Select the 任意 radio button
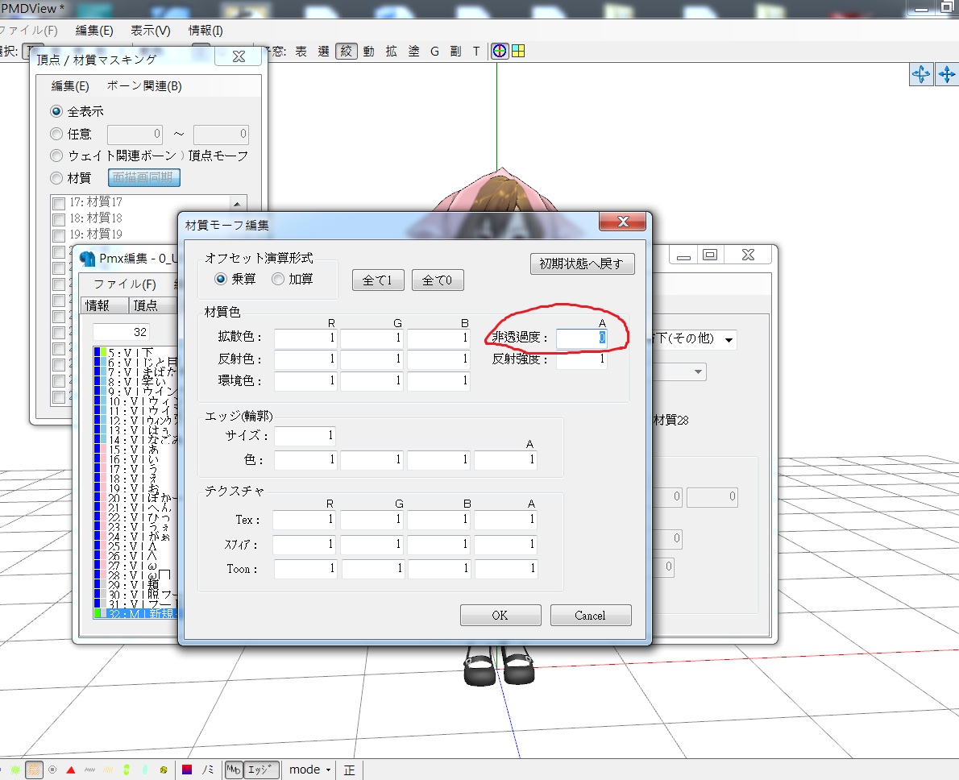Screen dimensions: 959x780 tap(56, 134)
